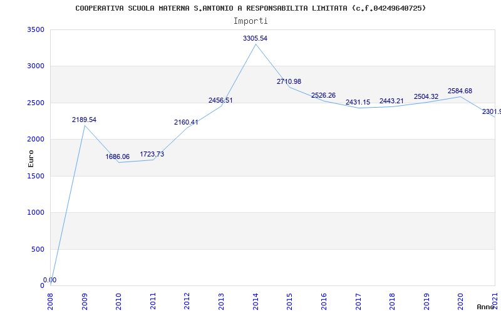The height and width of the screenshot is (313, 501).
Task: Click the Importi subtitle
Action: pyautogui.click(x=250, y=21)
